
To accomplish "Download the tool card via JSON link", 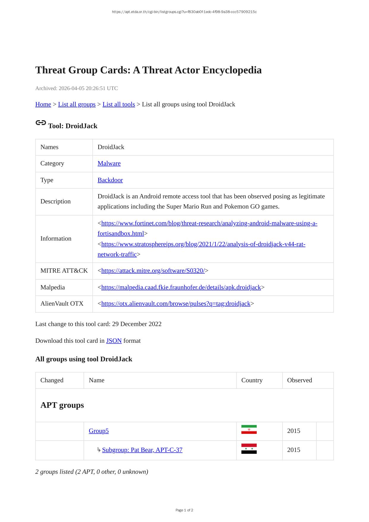I will (x=114, y=341).
